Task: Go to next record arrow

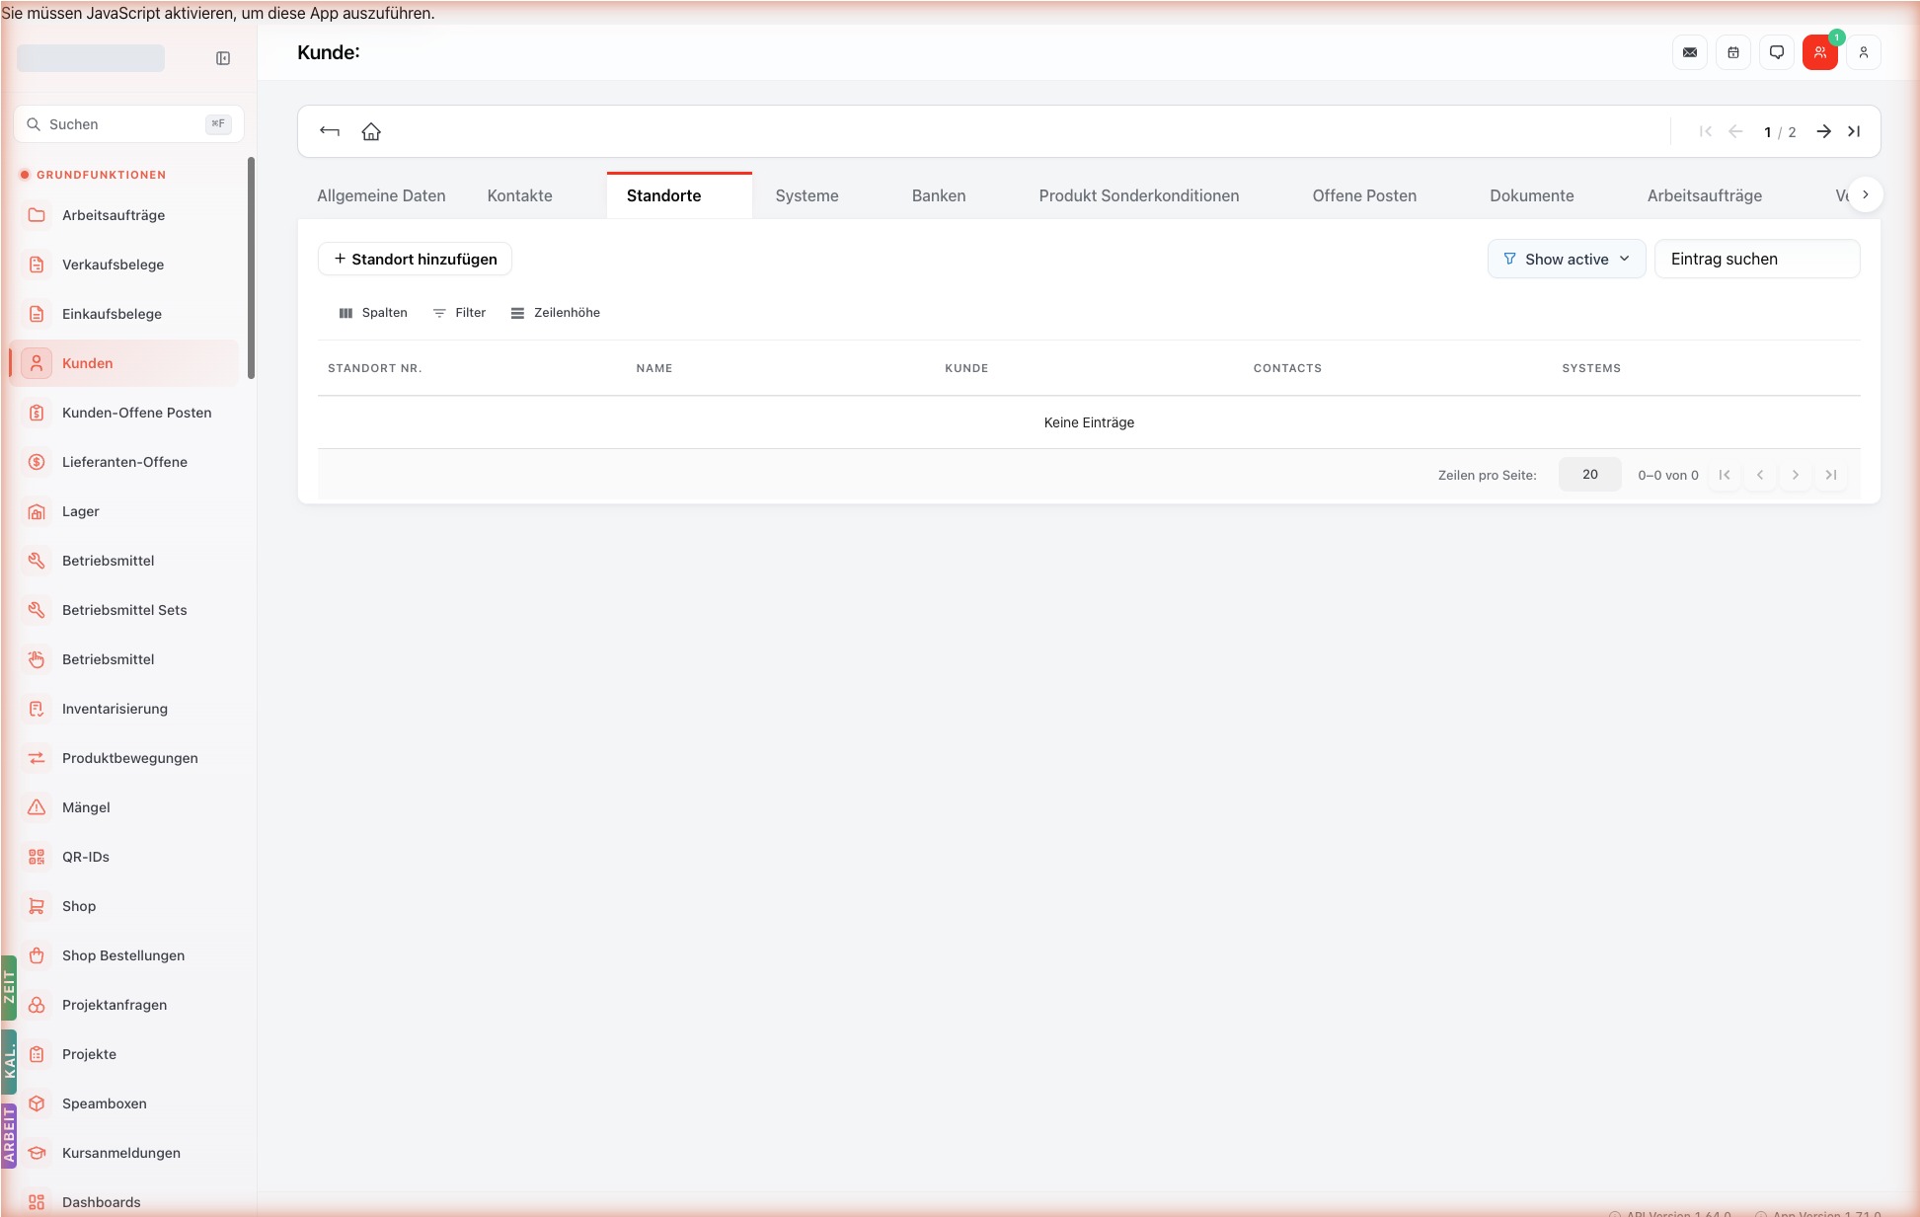Action: click(x=1824, y=131)
